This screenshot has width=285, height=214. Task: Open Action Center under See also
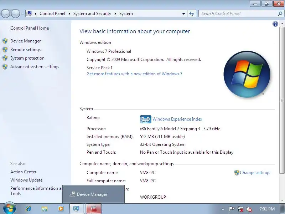tap(23, 172)
